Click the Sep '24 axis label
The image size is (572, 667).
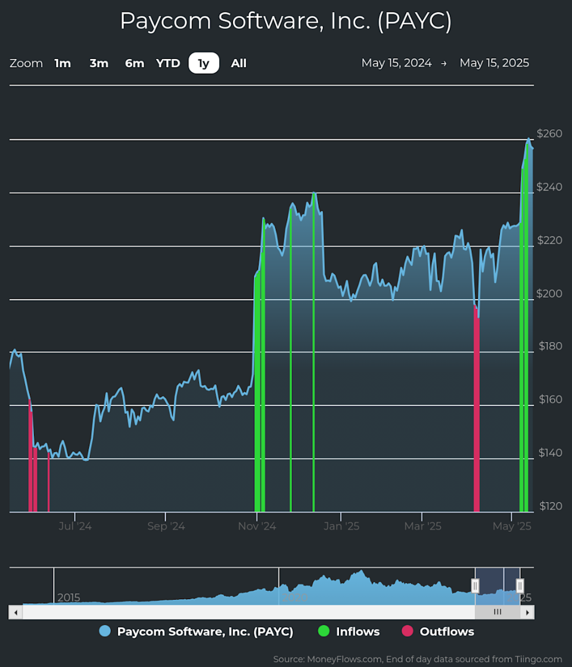tap(166, 526)
